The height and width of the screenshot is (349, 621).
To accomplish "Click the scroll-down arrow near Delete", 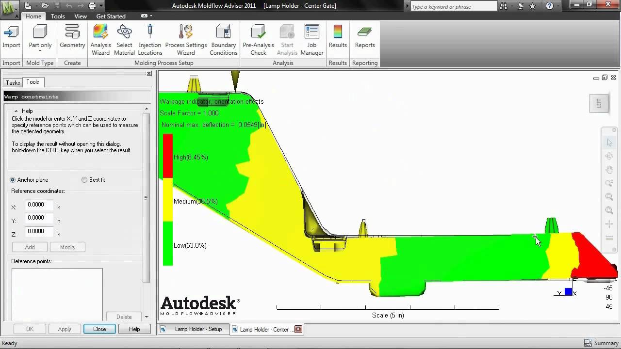I will (x=146, y=317).
